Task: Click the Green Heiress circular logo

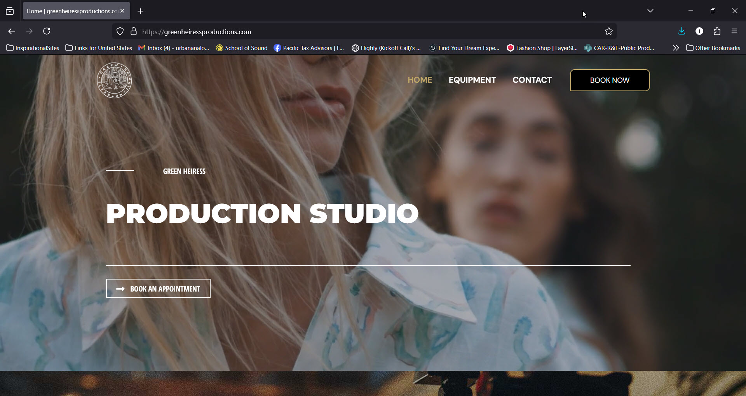Action: click(114, 80)
